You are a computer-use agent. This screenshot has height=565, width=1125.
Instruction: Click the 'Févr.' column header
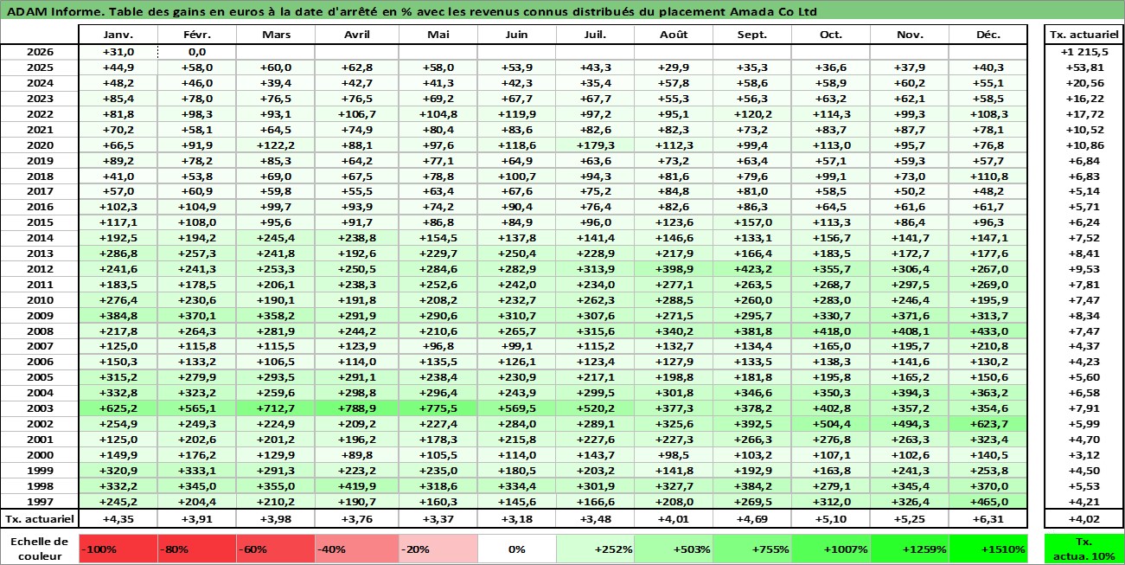tap(196, 35)
